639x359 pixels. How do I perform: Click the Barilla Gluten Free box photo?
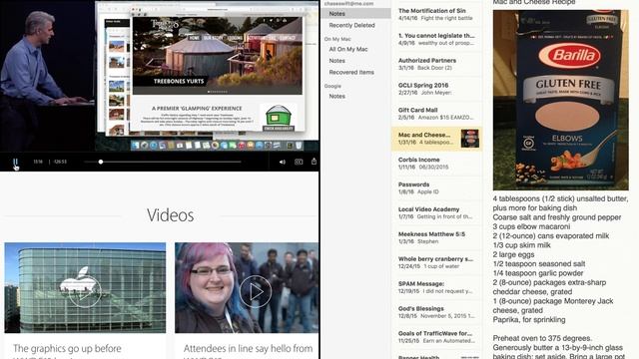[x=561, y=100]
